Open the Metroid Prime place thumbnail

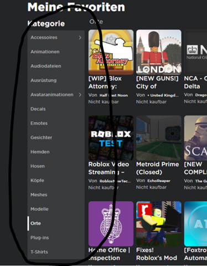pos(159,138)
